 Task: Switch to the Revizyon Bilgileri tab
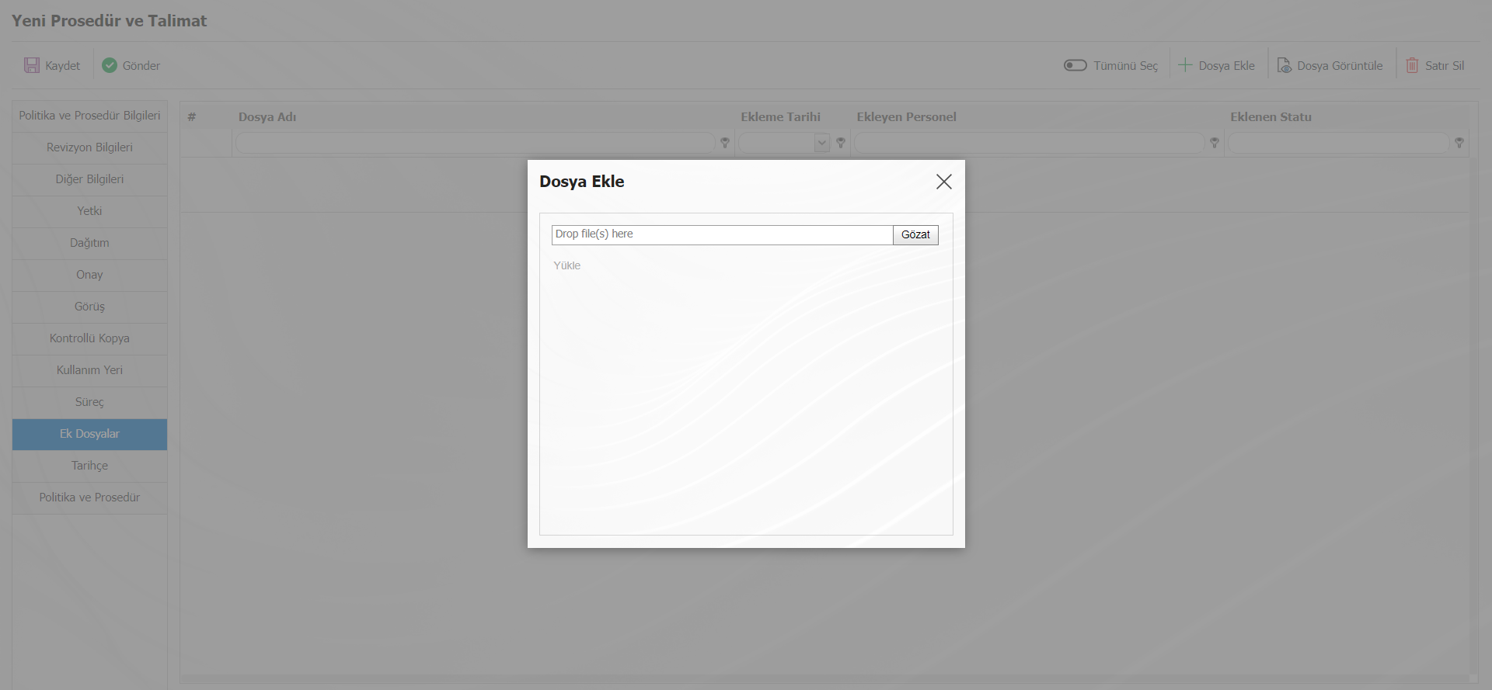coord(89,147)
